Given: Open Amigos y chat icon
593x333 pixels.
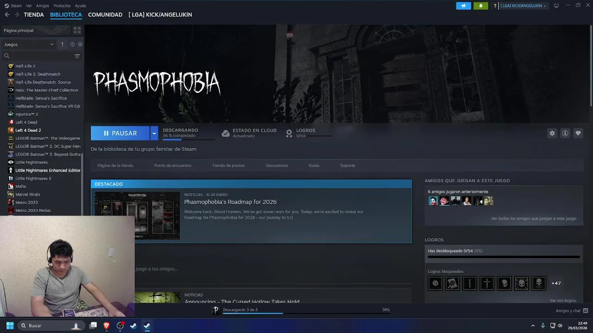Looking at the screenshot, I should pyautogui.click(x=586, y=311).
